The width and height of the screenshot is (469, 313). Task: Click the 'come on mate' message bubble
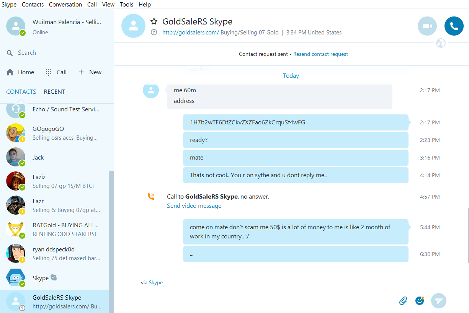(296, 232)
